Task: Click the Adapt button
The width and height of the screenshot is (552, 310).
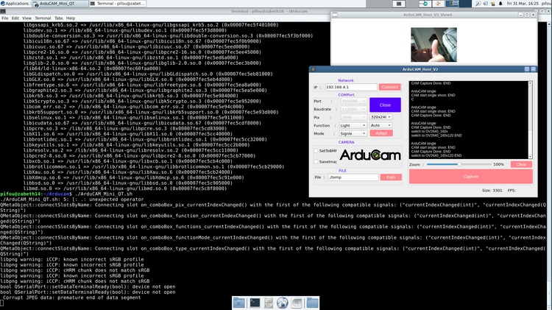Action: pos(381,133)
